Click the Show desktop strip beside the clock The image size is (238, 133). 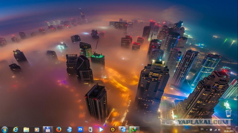click(237, 130)
